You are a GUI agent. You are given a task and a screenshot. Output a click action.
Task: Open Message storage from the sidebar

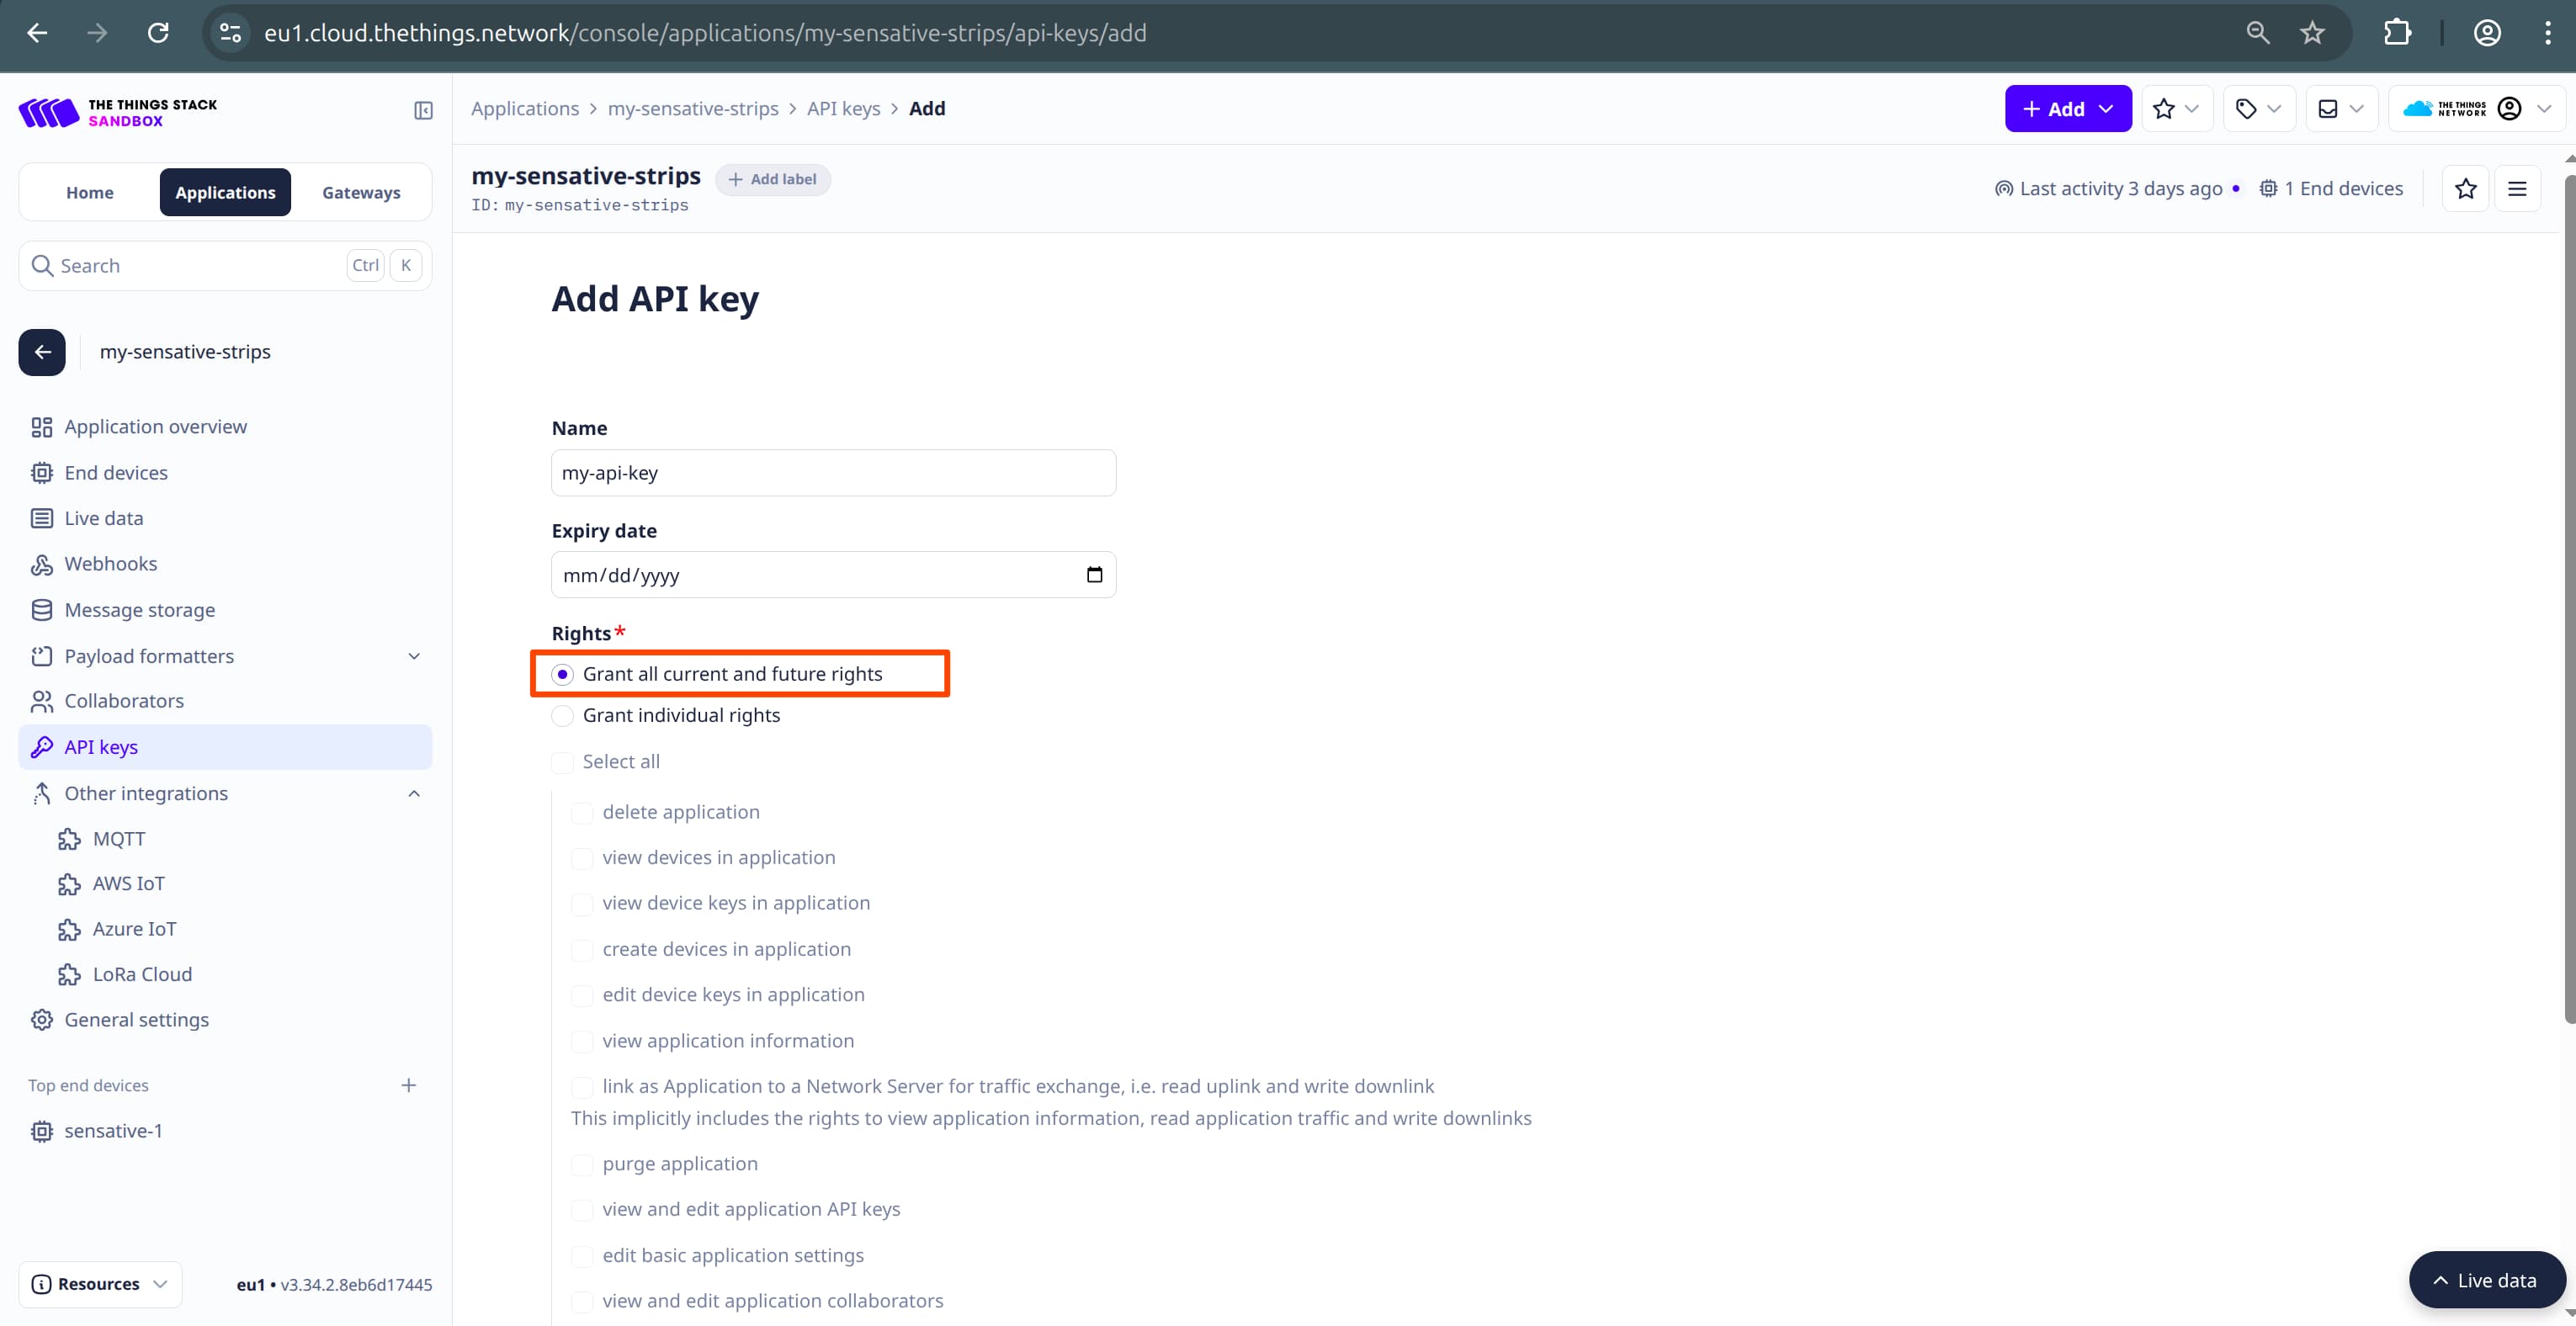tap(139, 609)
